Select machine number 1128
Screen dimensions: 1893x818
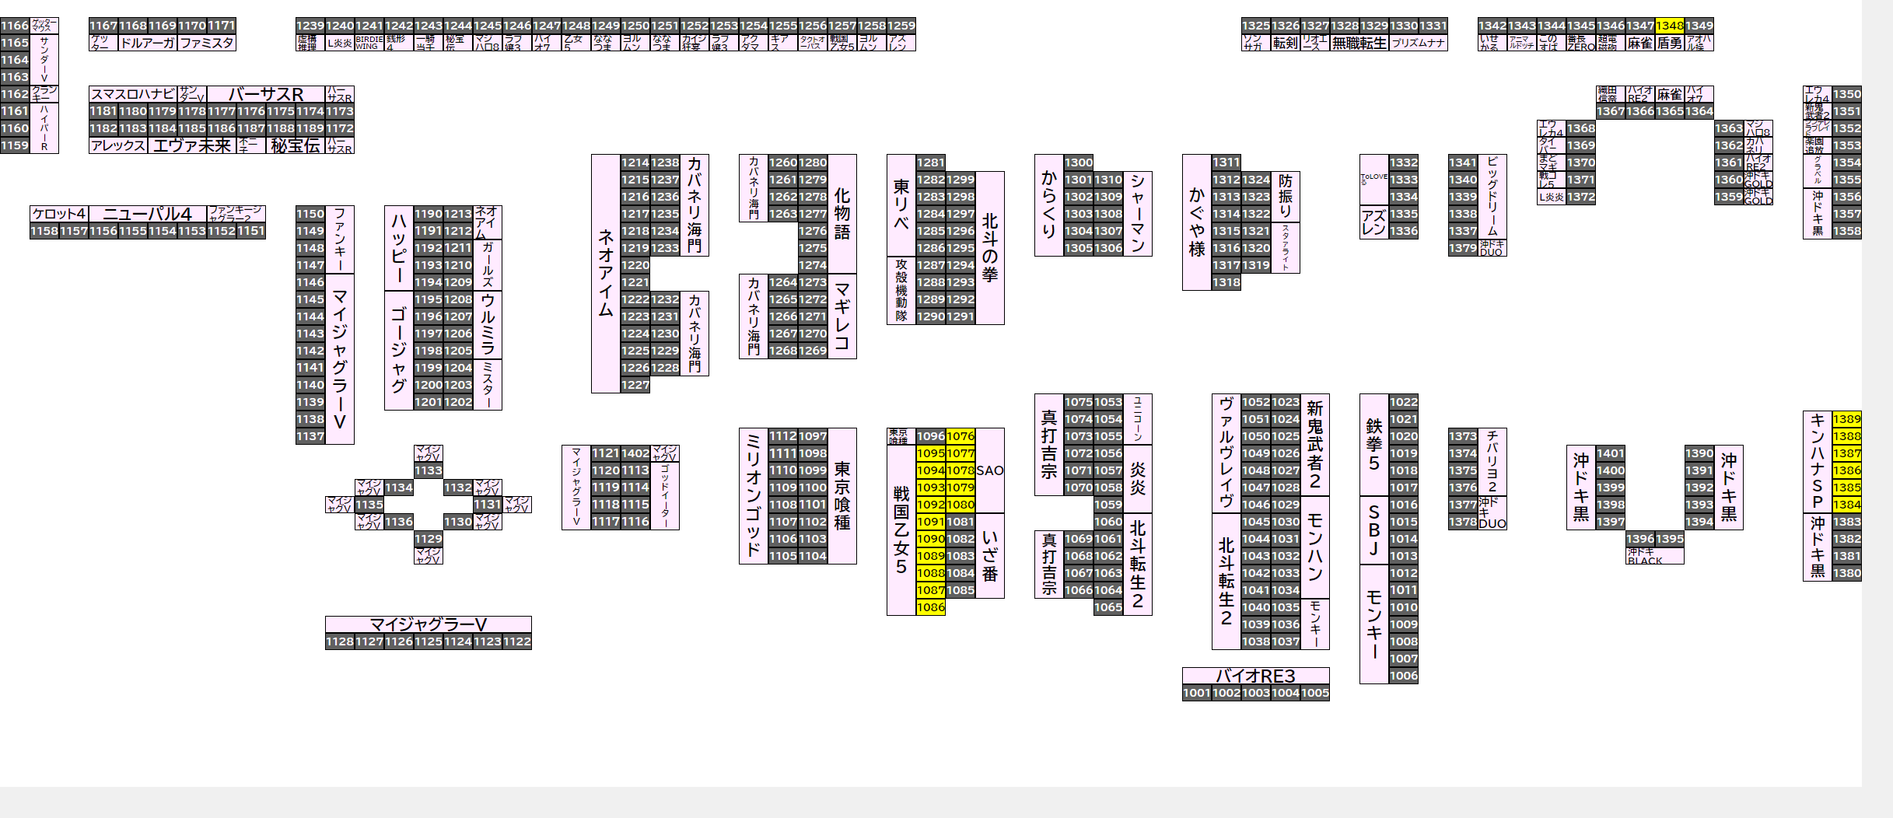tap(340, 641)
